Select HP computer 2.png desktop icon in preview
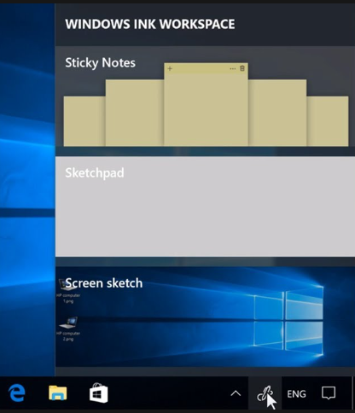The image size is (355, 413). click(x=68, y=329)
